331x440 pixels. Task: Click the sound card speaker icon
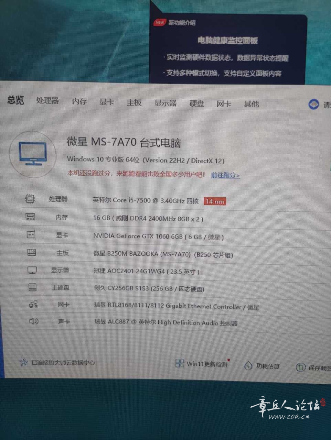pos(34,321)
